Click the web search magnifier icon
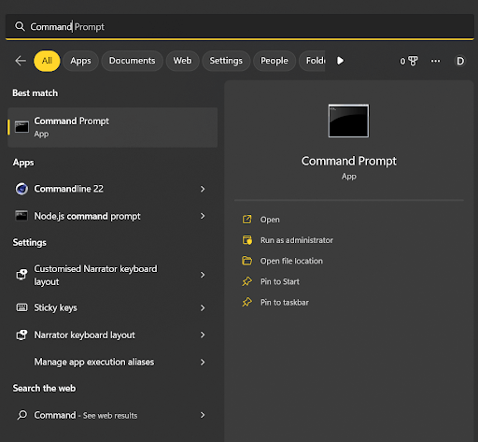The height and width of the screenshot is (442, 478). click(x=21, y=415)
